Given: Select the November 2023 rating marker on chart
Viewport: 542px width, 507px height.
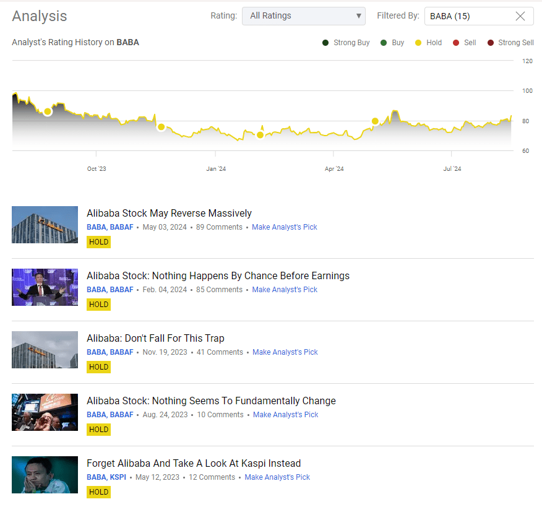Looking at the screenshot, I should [x=161, y=127].
